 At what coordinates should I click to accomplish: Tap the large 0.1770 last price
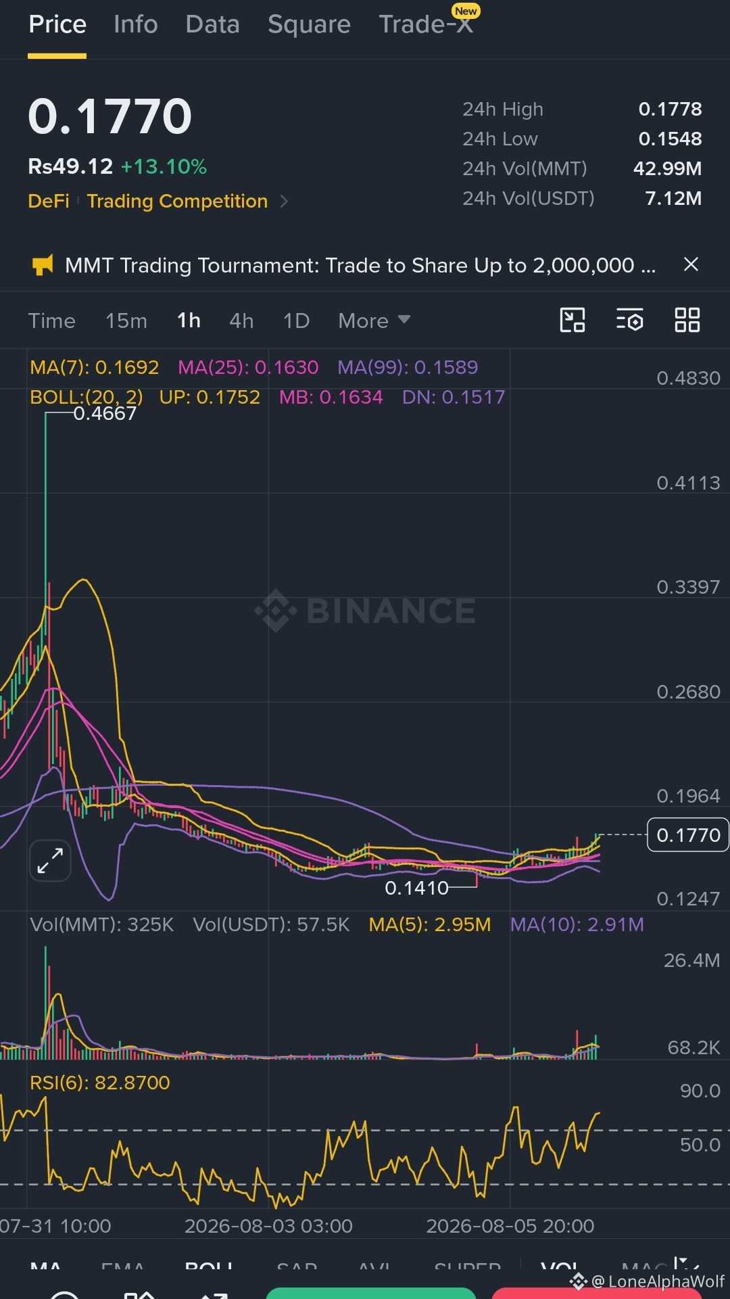coord(110,116)
